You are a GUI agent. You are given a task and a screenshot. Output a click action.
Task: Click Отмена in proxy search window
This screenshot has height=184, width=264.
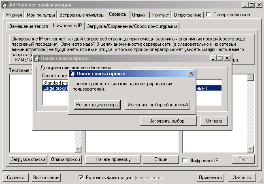tap(214, 121)
